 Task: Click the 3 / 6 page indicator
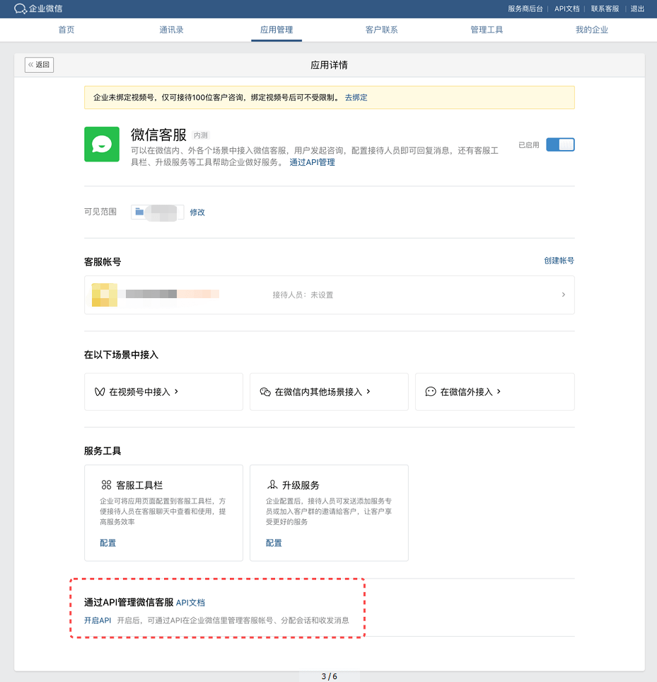329,676
